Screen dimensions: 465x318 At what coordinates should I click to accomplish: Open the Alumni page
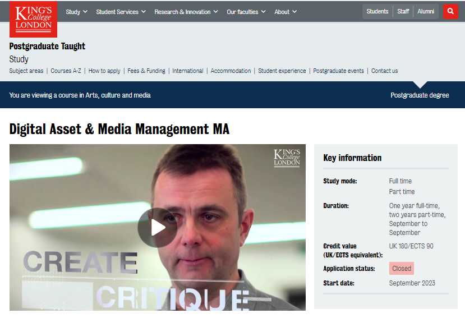[426, 11]
